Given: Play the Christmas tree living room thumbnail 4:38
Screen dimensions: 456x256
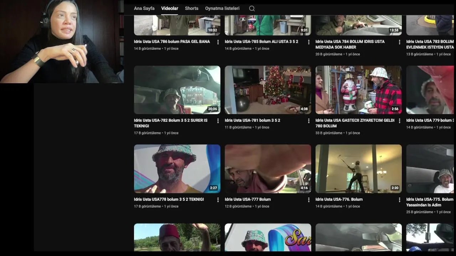Looking at the screenshot, I should pos(268,90).
